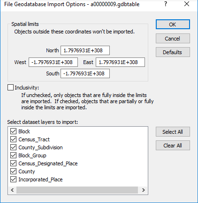The image size is (198, 203).
Task: Focus the West limit input field
Action: [53, 62]
